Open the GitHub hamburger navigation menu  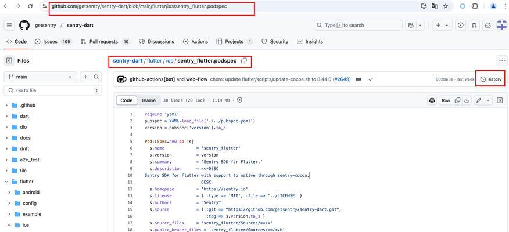9,26
